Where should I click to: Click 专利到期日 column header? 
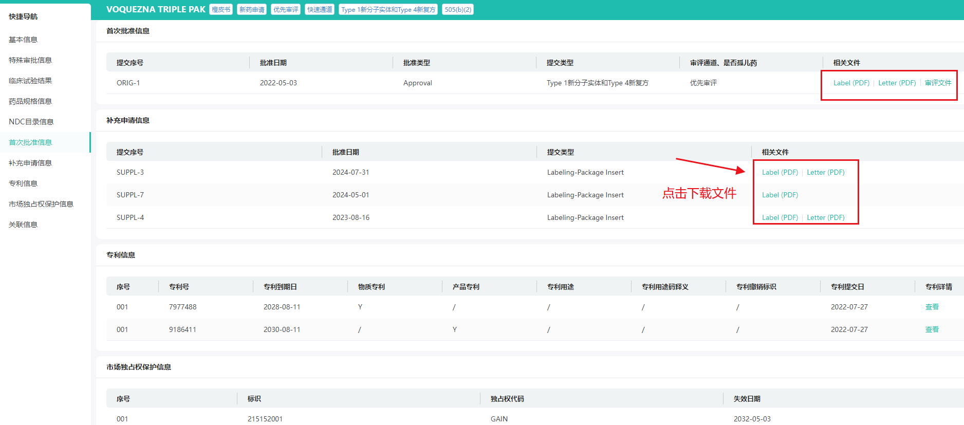point(281,287)
